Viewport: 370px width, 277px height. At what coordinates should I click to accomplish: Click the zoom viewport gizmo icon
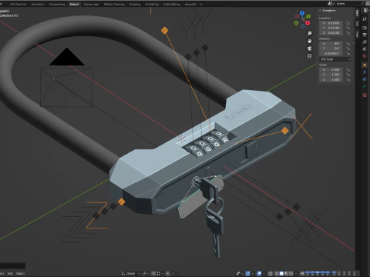pos(310,34)
